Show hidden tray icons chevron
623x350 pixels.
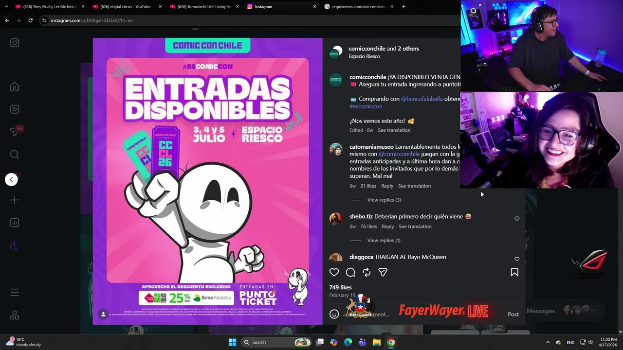click(548, 342)
